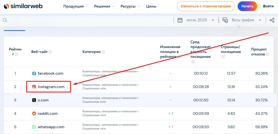Viewport: 278px width, 134px height.
Task: Open the Similarweb logo homepage
Action: tap(23, 6)
